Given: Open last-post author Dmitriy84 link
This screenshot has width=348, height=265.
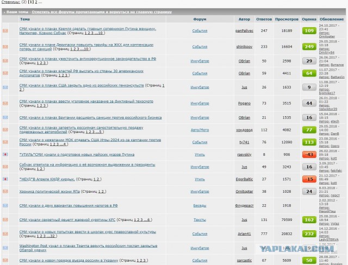Looking at the screenshot, I should (326, 53).
